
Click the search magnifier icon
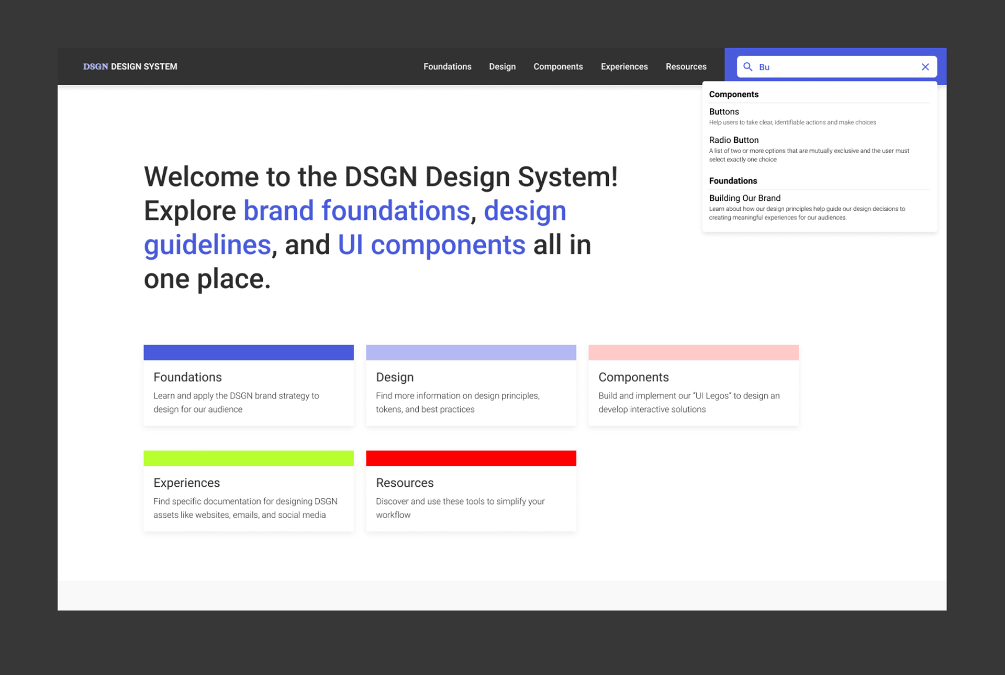pos(747,67)
